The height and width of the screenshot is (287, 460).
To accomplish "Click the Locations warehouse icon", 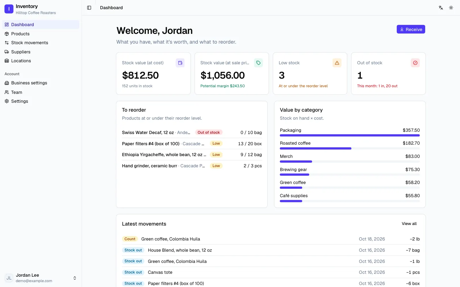I will (7, 61).
